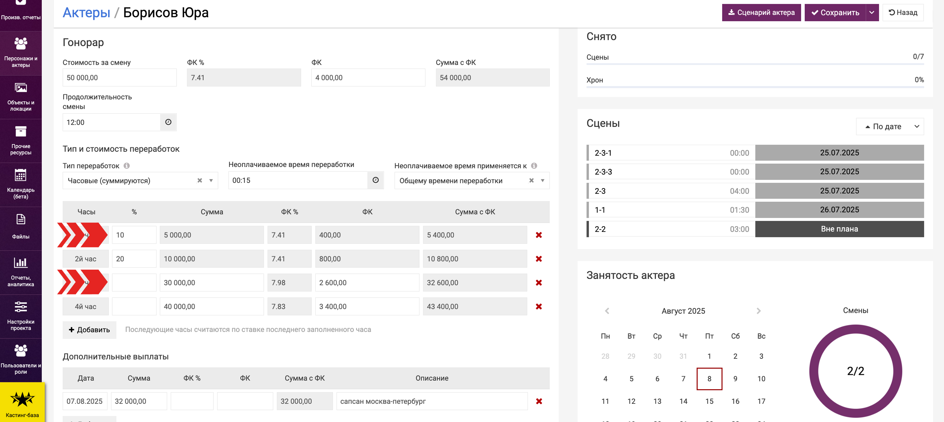Click Вне плана label of scene 2-2
The image size is (944, 422).
(x=839, y=229)
